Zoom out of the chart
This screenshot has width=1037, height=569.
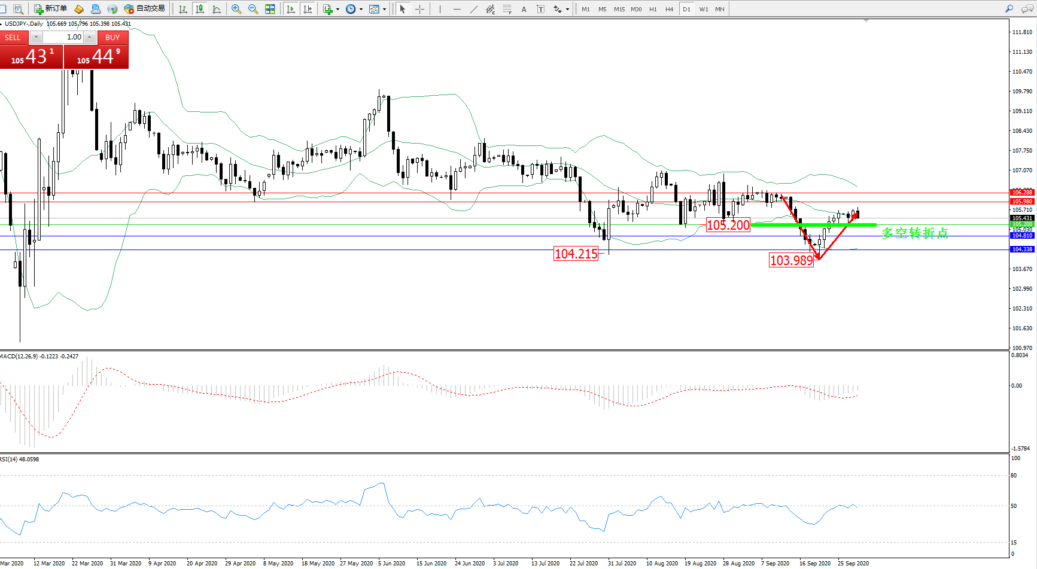(253, 9)
